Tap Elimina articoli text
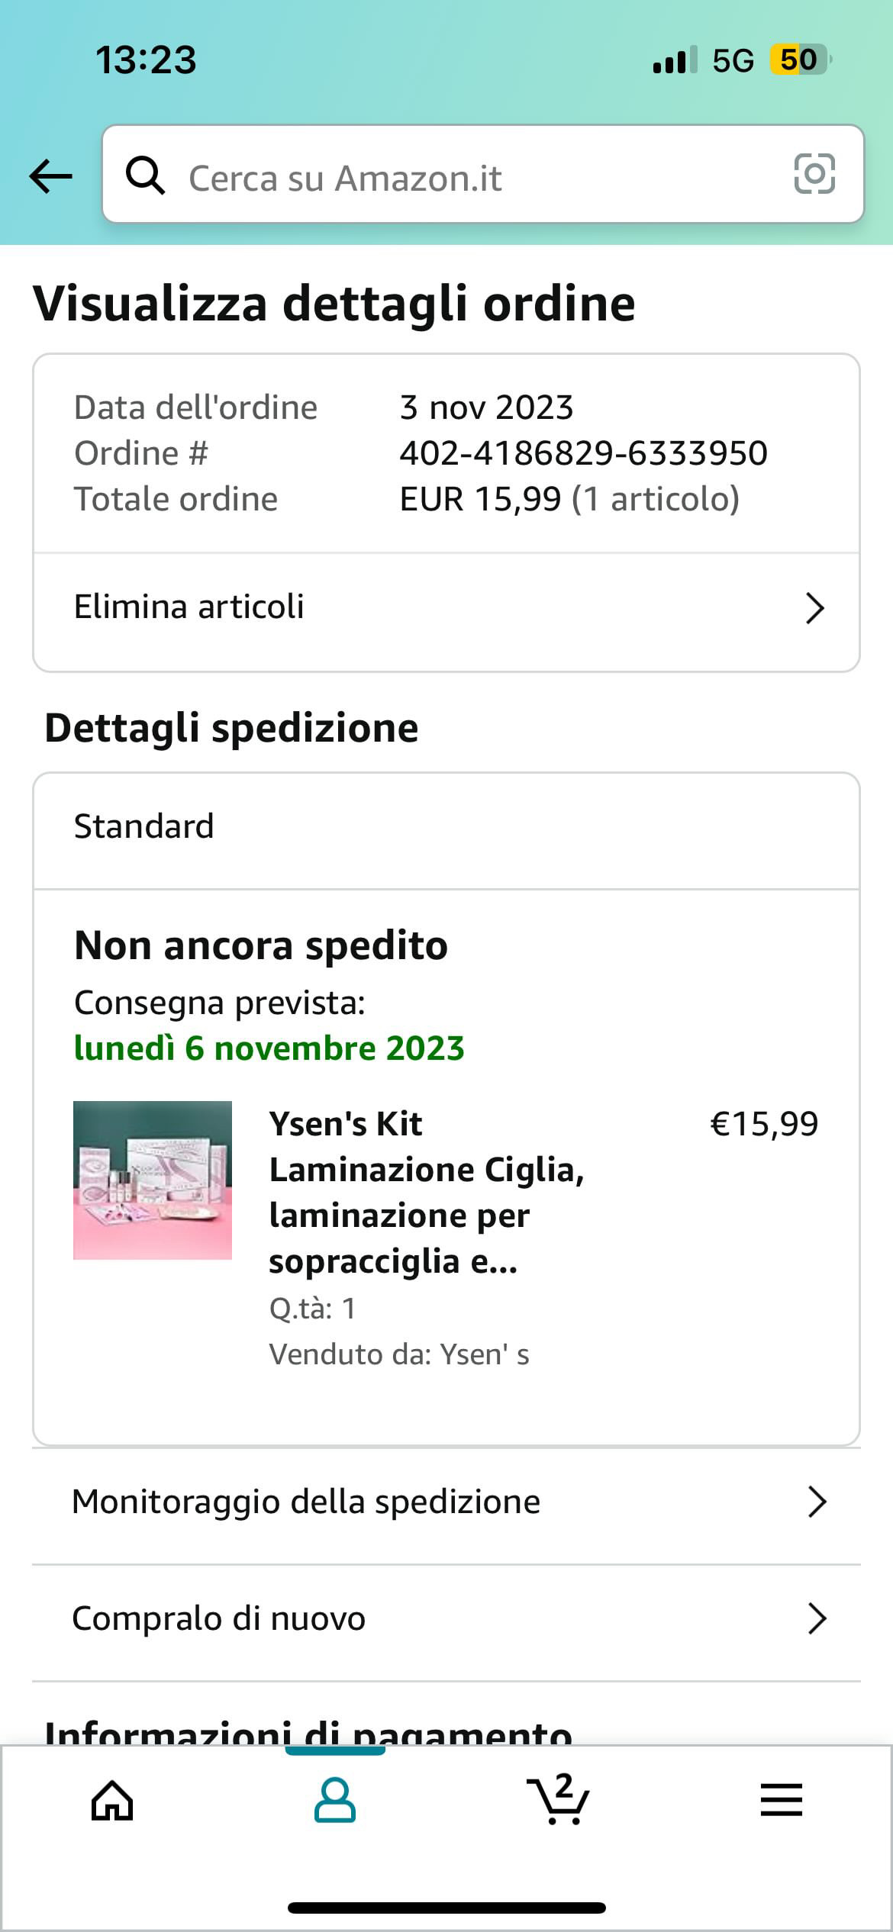The width and height of the screenshot is (893, 1932). [189, 607]
